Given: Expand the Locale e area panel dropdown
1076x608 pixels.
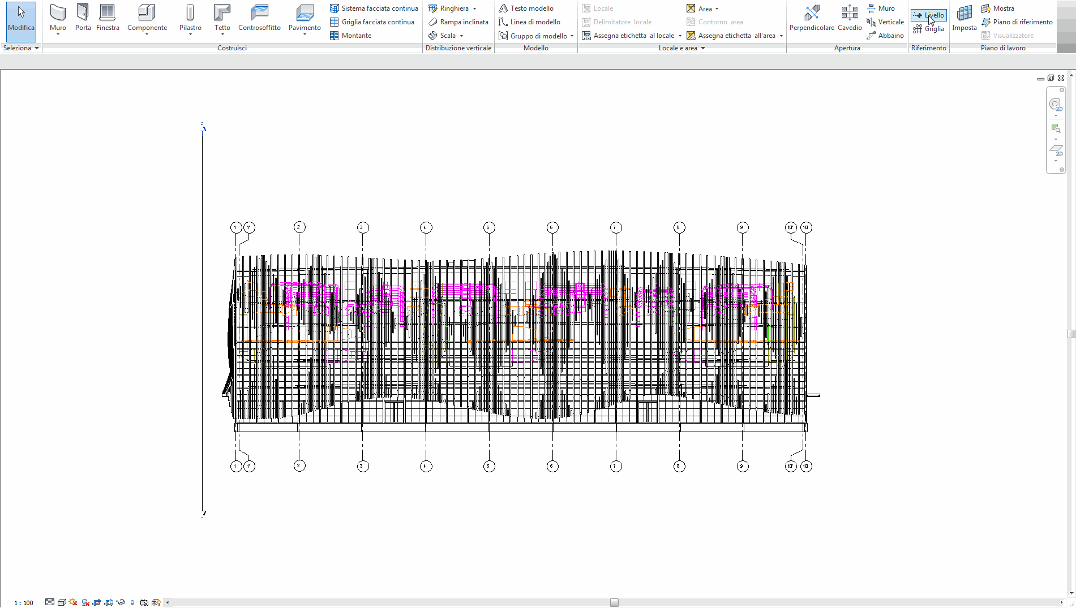Looking at the screenshot, I should pyautogui.click(x=704, y=48).
